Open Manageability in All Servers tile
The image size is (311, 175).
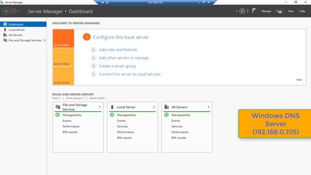pos(181,115)
